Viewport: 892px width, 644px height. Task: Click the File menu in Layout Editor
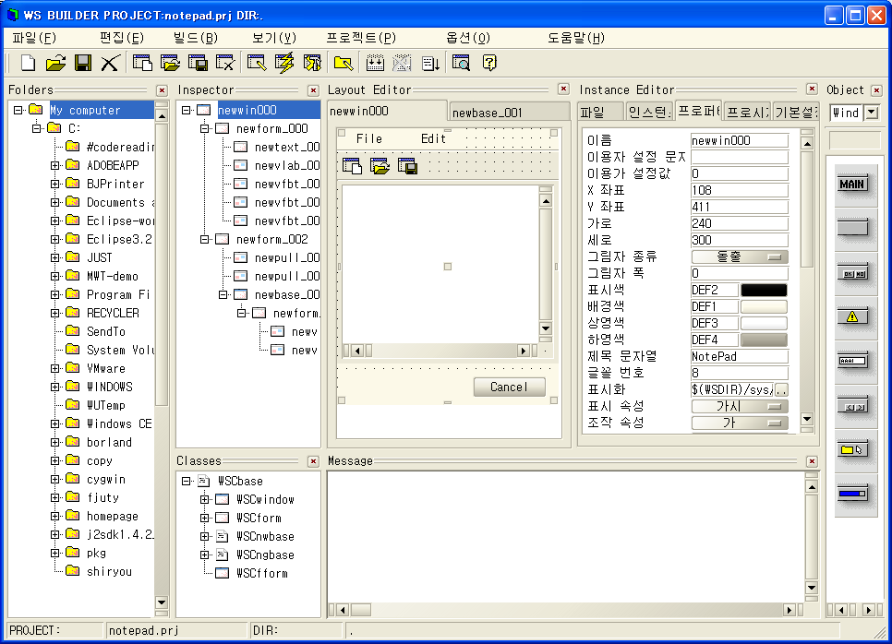point(369,138)
